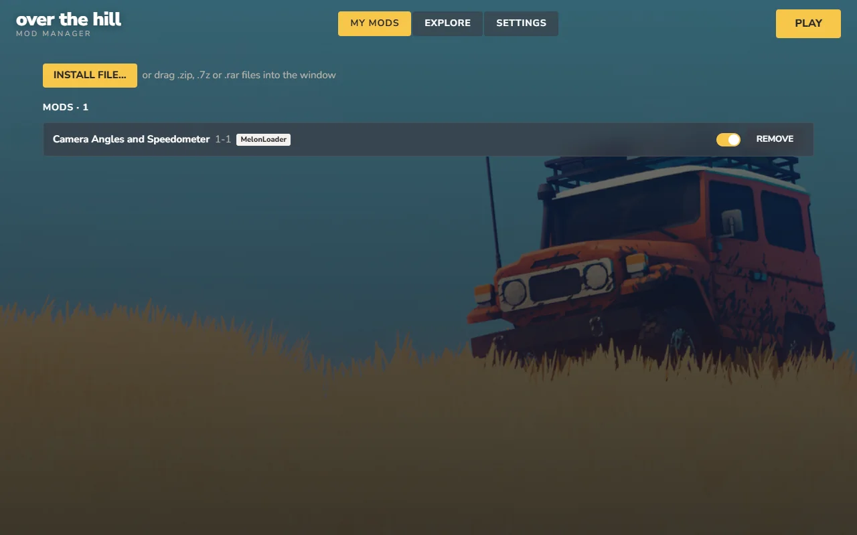Click the 'over the hill' logo title
The image size is (857, 535).
click(x=68, y=19)
